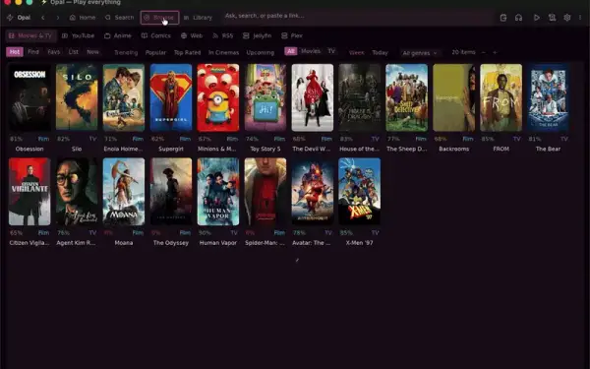Screen dimensions: 590x369
Task: Open the Supergirl poster
Action: (x=171, y=97)
